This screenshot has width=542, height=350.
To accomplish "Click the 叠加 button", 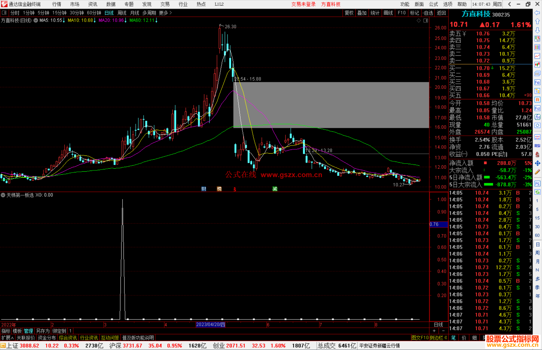I will pyautogui.click(x=362, y=13).
